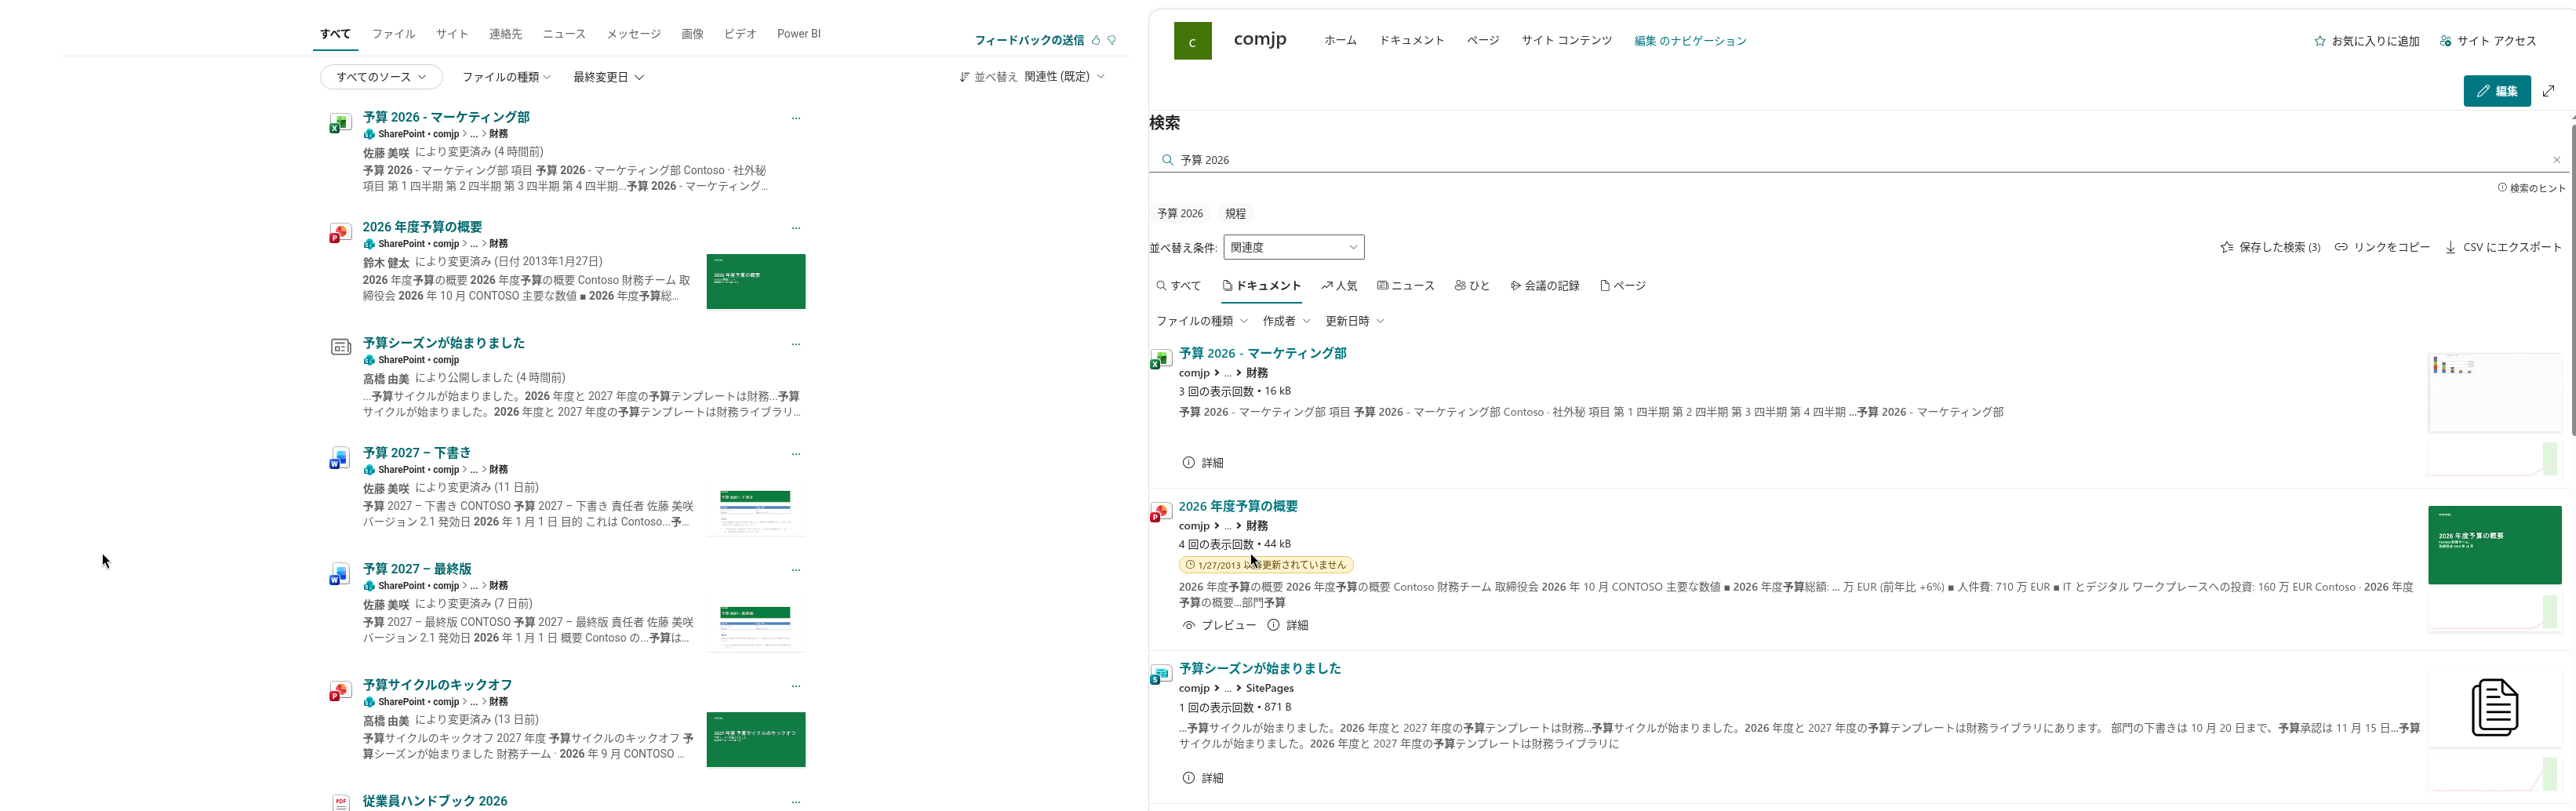The image size is (2576, 811).
Task: Open more options for 予算サイクルのキックオフ result
Action: pos(796,686)
